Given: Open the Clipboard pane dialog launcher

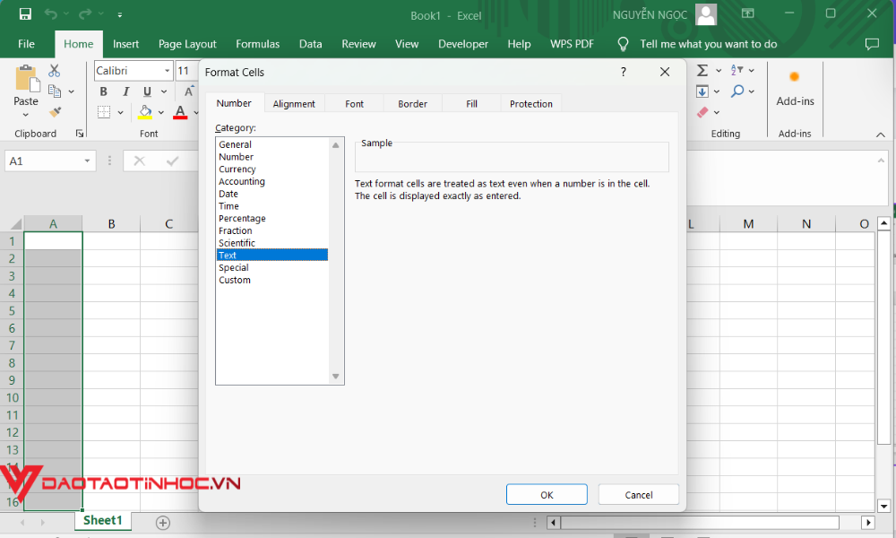Looking at the screenshot, I should 80,134.
